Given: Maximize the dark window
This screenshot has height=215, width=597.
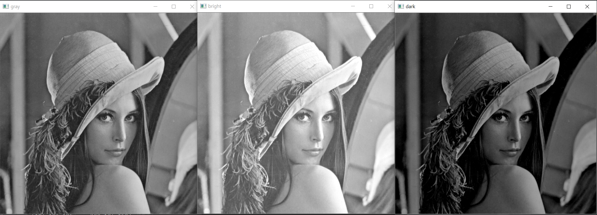Looking at the screenshot, I should (569, 6).
